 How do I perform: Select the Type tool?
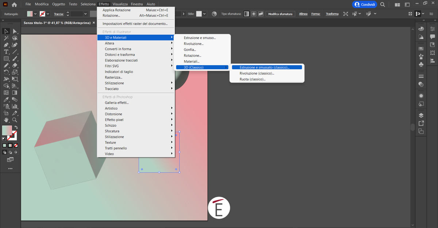pos(6,52)
